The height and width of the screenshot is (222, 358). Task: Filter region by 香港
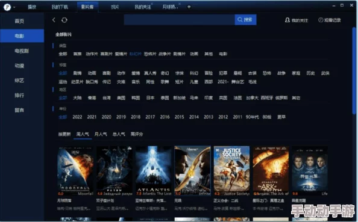click(x=92, y=98)
